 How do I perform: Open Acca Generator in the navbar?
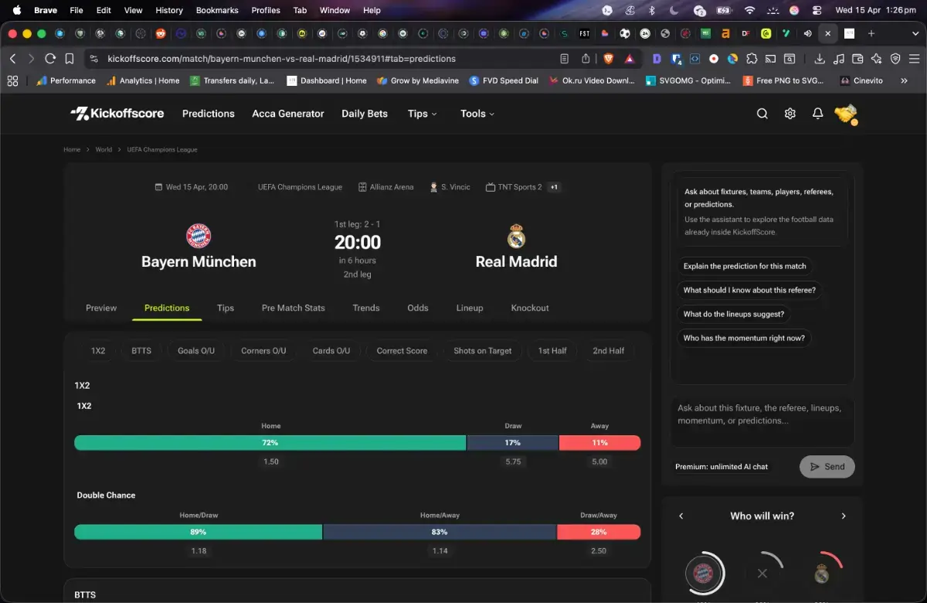click(x=288, y=114)
